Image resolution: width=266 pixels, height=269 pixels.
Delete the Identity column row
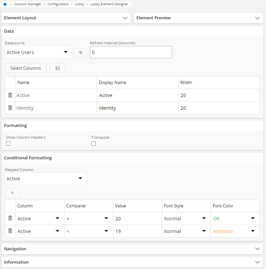click(x=10, y=108)
